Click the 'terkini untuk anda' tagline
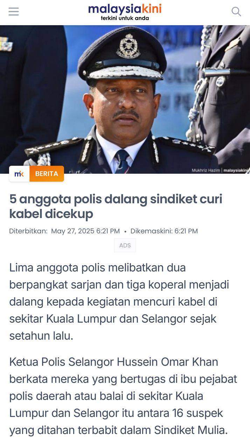This screenshot has height=448, width=250. 125,18
